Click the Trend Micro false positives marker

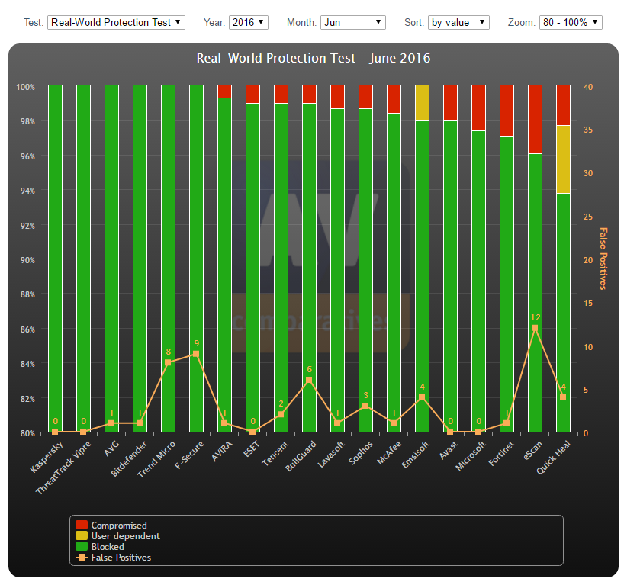point(168,362)
